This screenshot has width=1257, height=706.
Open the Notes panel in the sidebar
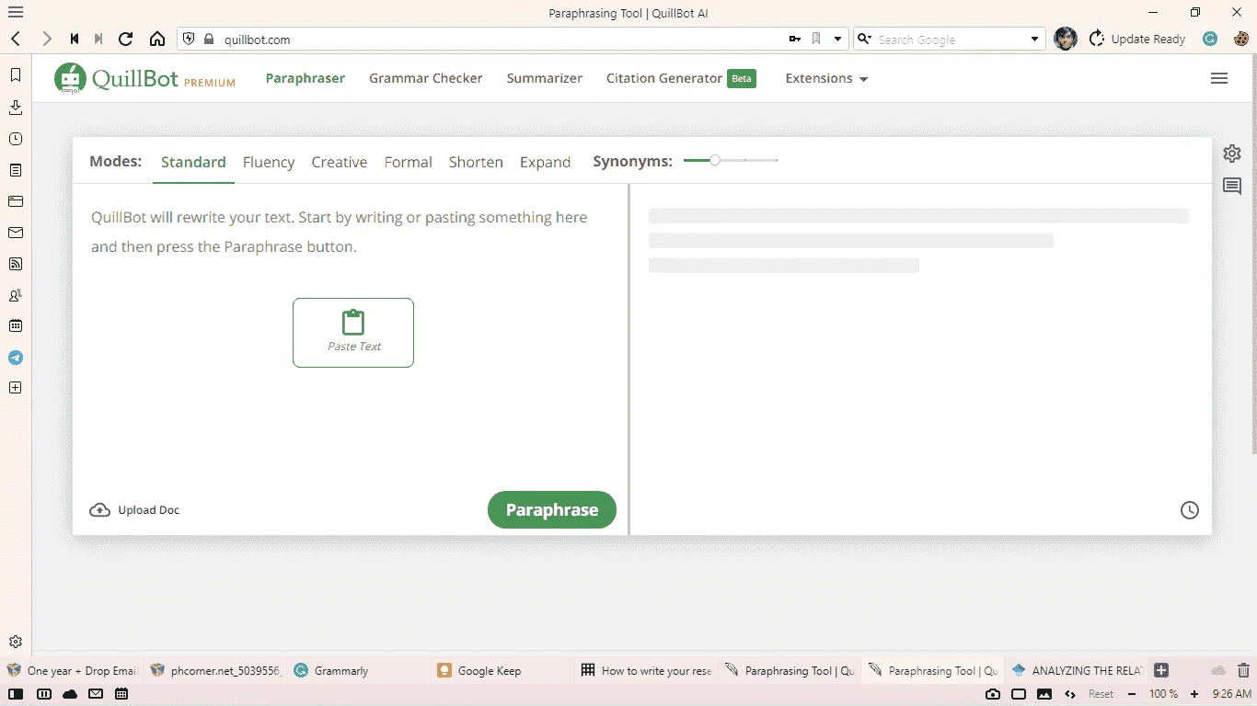pyautogui.click(x=16, y=170)
